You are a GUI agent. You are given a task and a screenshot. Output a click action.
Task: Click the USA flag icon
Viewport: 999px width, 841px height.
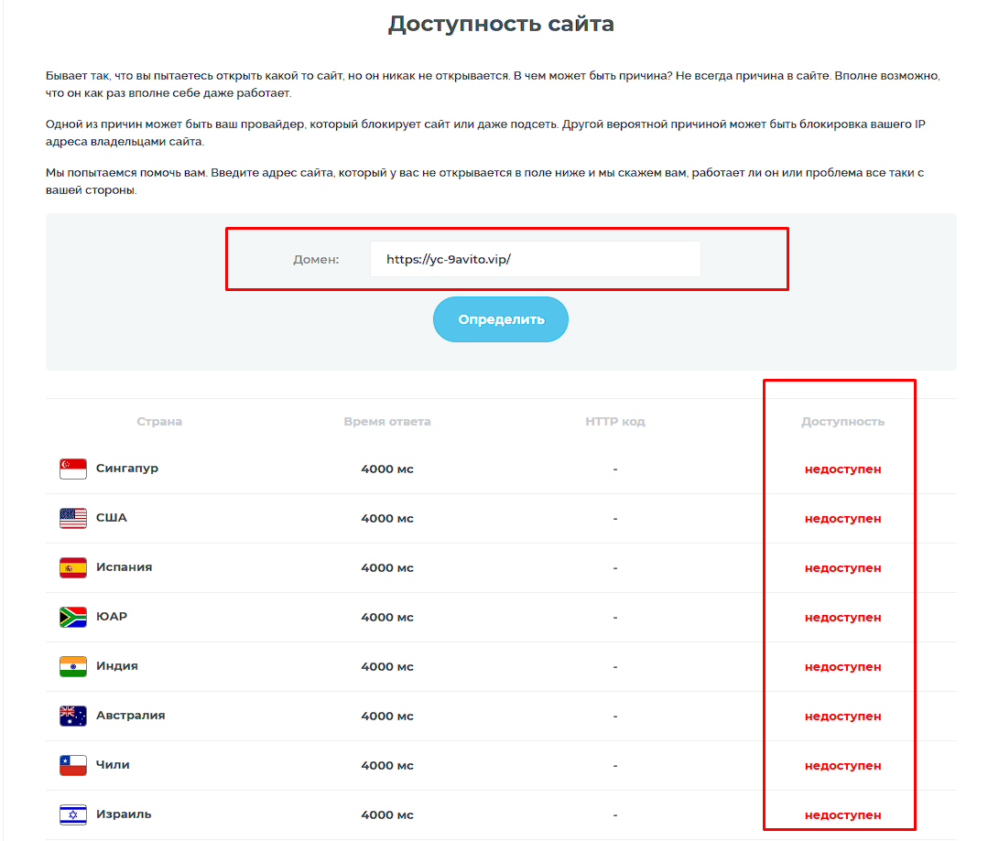click(x=72, y=518)
